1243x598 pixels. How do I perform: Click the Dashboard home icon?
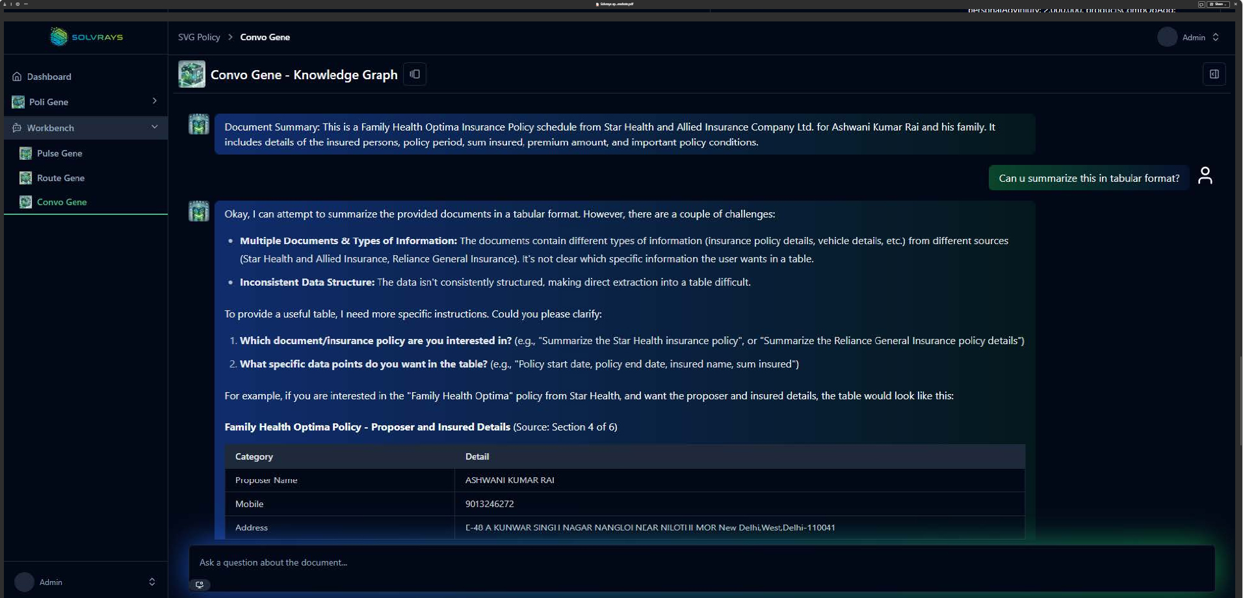click(x=17, y=77)
